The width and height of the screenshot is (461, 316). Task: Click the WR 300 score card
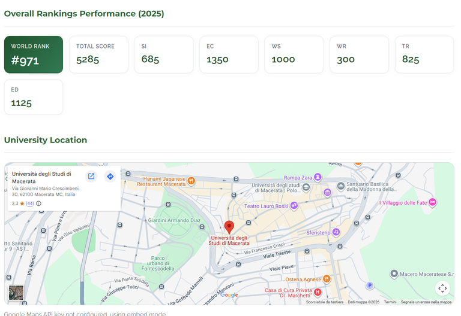pyautogui.click(x=360, y=54)
